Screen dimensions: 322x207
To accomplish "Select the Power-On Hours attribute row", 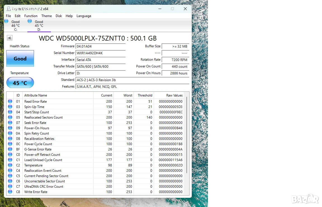I will pos(96,128).
